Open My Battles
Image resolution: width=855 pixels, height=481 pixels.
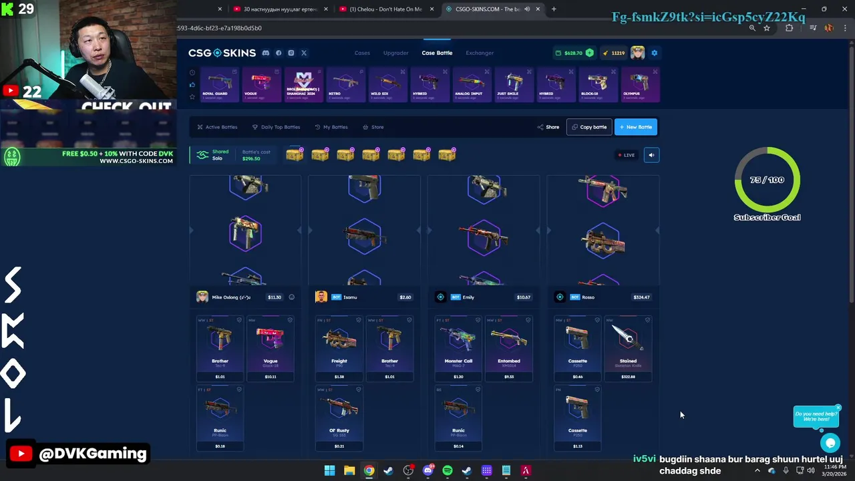click(331, 127)
